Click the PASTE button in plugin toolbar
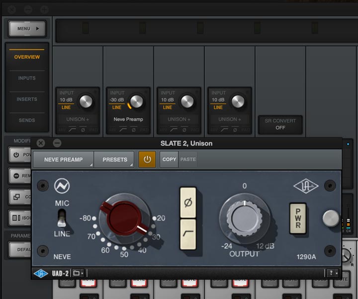Viewport: 358px width, 299px height. pyautogui.click(x=188, y=159)
